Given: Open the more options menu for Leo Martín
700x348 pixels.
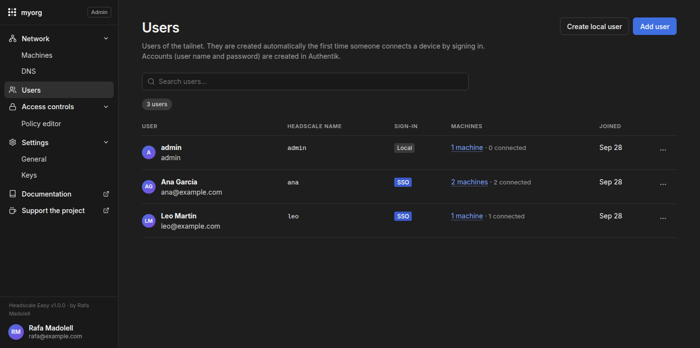Looking at the screenshot, I should tap(663, 218).
